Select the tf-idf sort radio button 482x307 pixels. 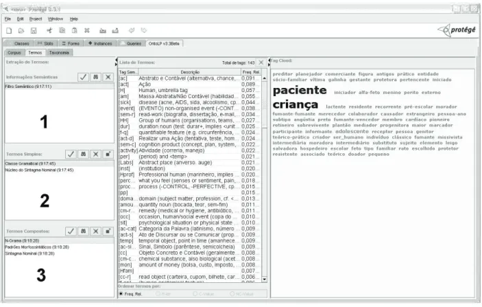tap(158, 294)
